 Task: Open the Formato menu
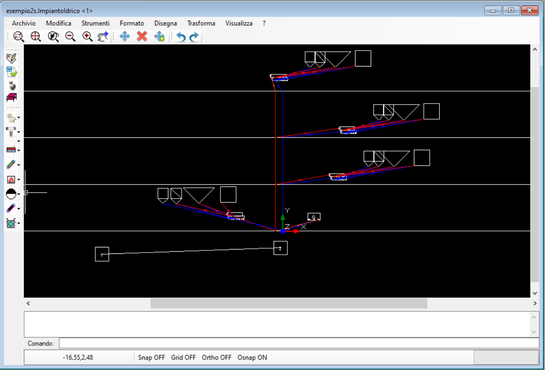pyautogui.click(x=132, y=23)
